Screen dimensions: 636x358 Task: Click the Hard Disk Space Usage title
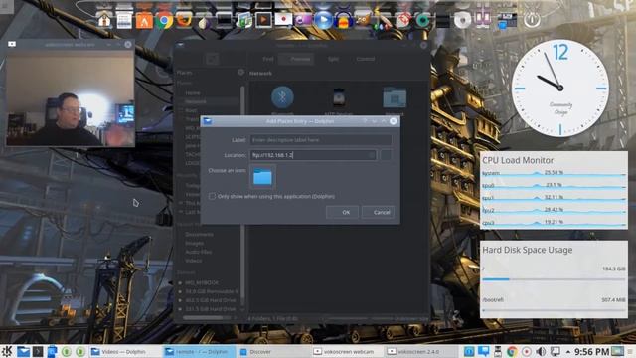528,250
